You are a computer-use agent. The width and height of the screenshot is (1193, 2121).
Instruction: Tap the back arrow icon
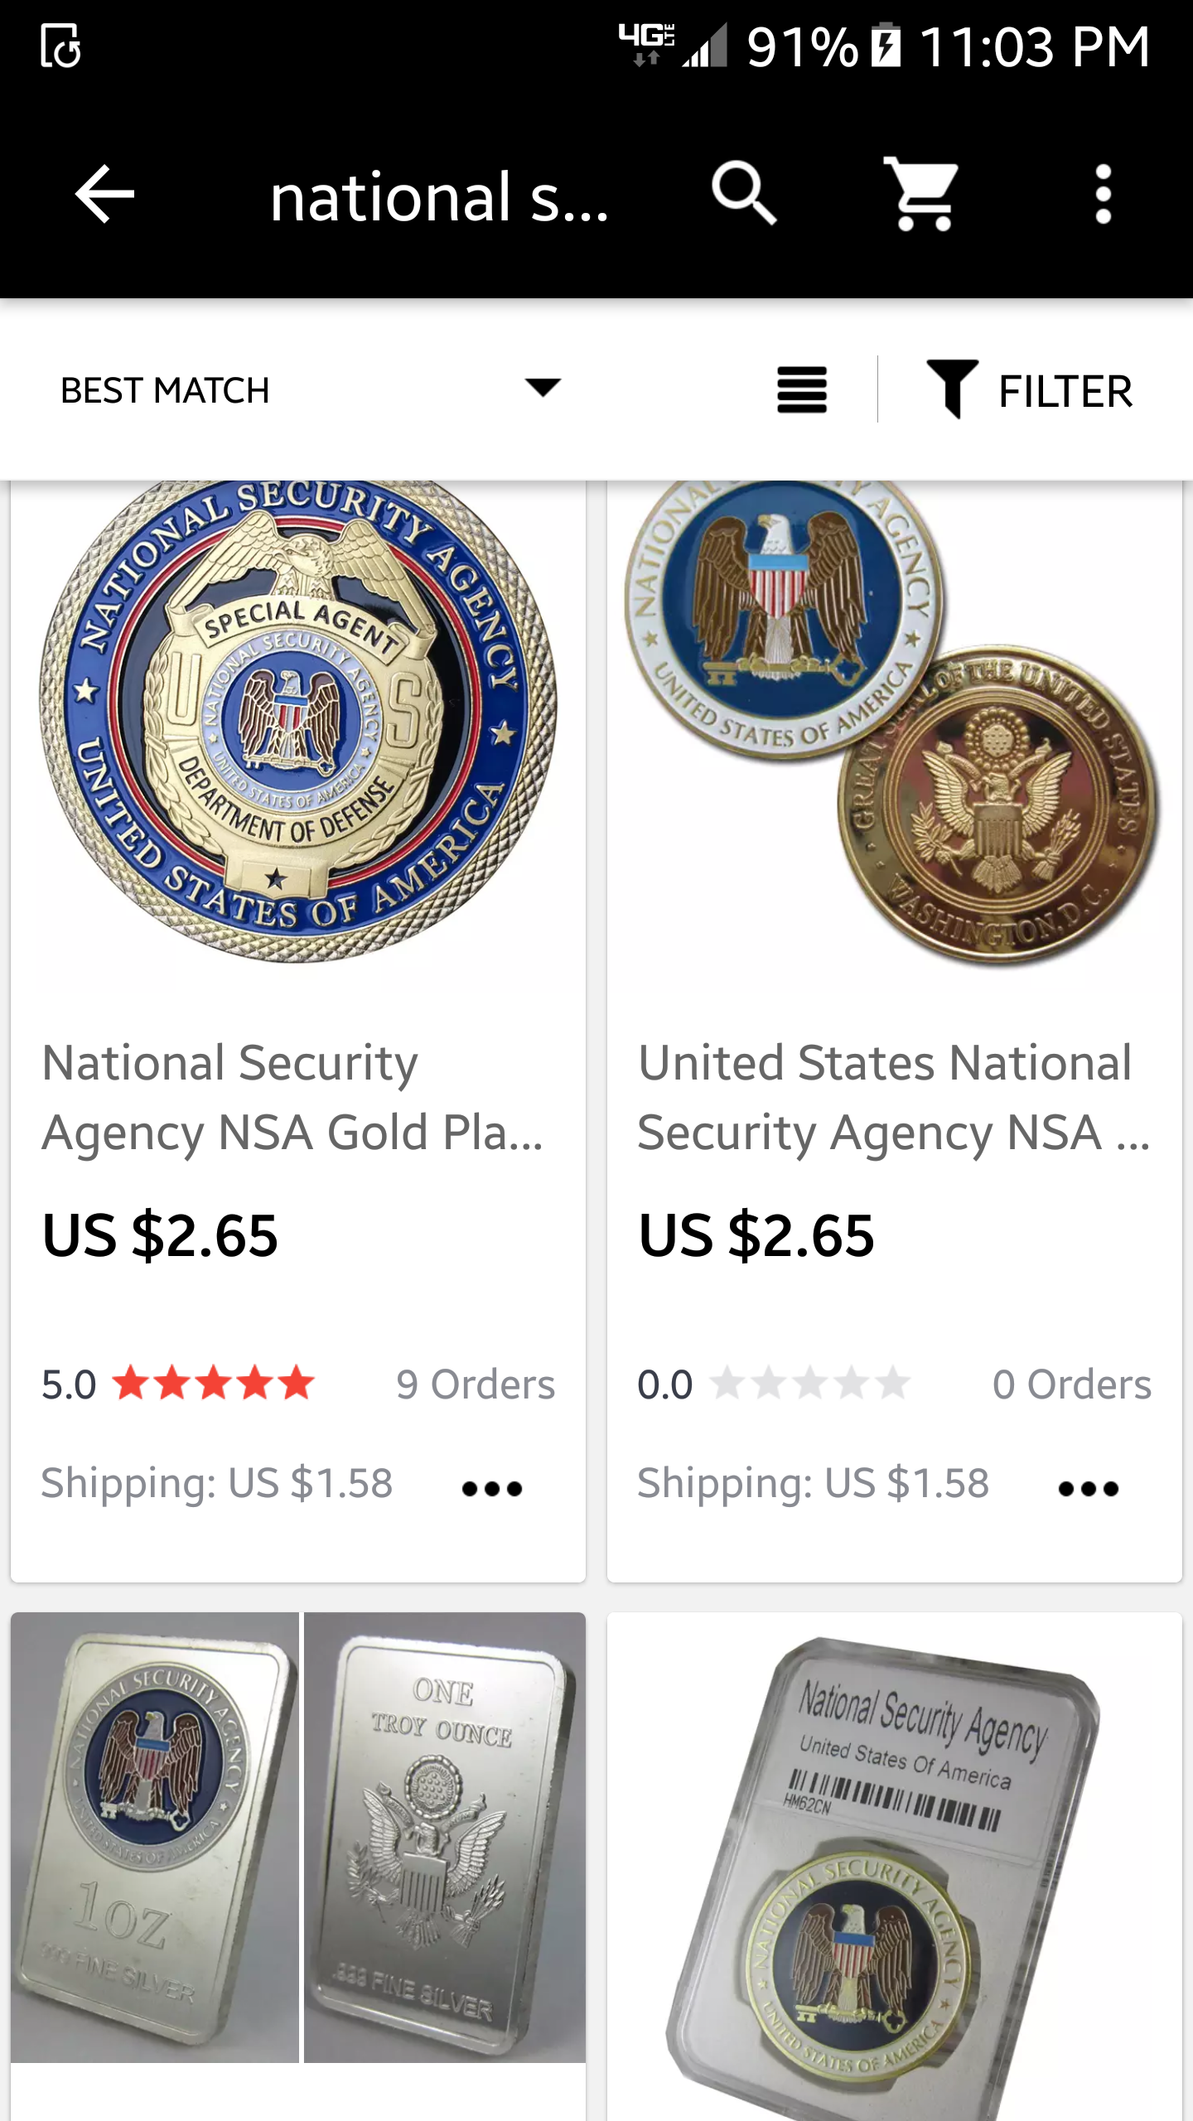pyautogui.click(x=104, y=195)
